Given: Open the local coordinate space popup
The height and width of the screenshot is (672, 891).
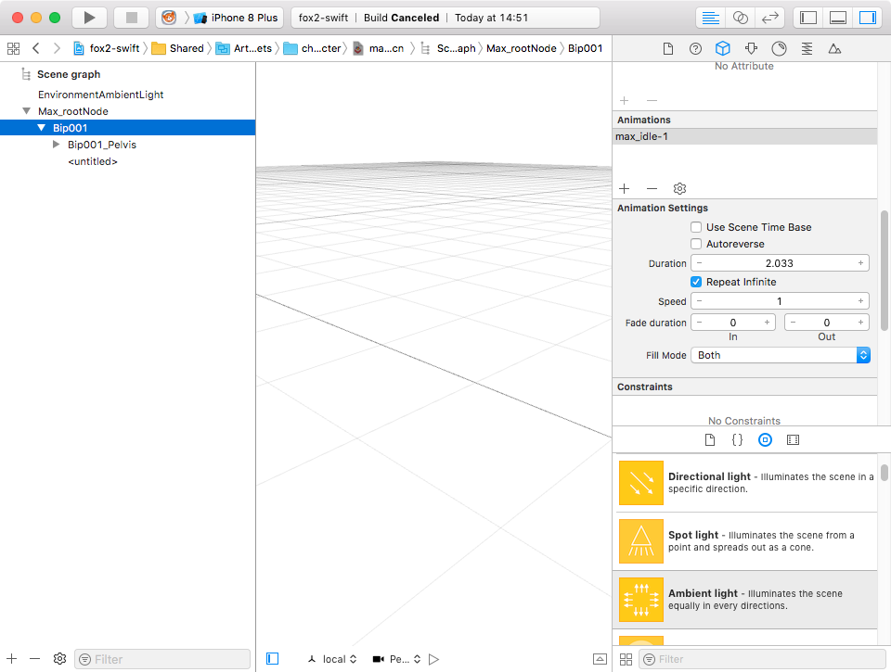Looking at the screenshot, I should [x=332, y=659].
